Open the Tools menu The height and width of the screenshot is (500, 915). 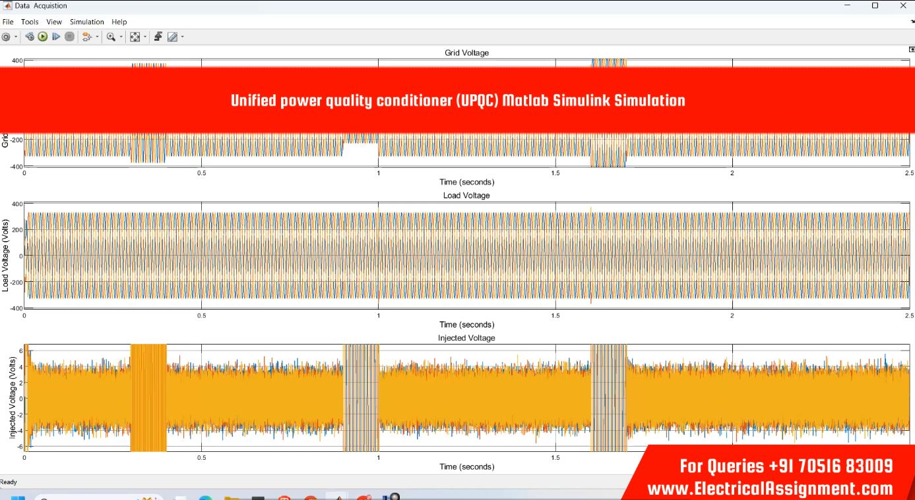click(30, 22)
